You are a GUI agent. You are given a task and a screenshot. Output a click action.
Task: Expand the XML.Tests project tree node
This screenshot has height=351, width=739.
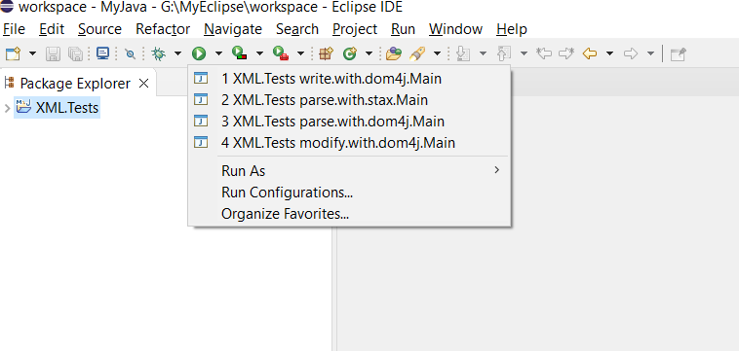(7, 109)
